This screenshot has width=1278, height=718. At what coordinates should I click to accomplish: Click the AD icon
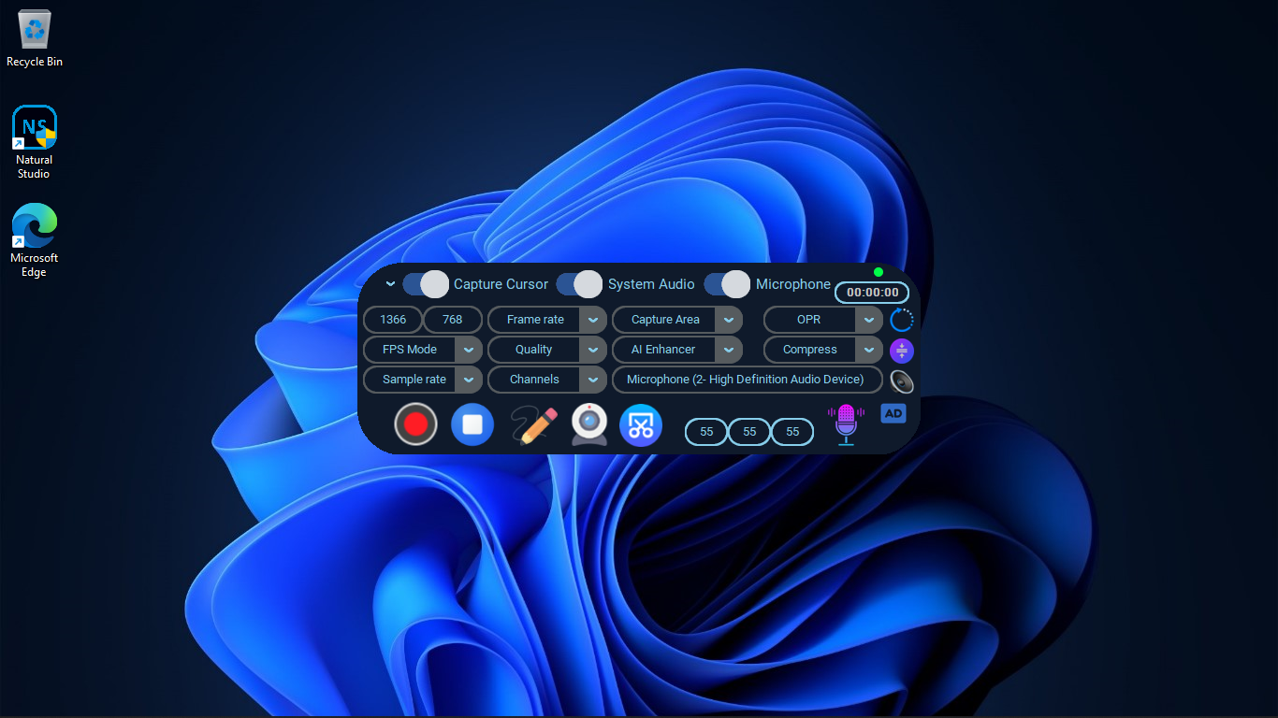pyautogui.click(x=893, y=413)
